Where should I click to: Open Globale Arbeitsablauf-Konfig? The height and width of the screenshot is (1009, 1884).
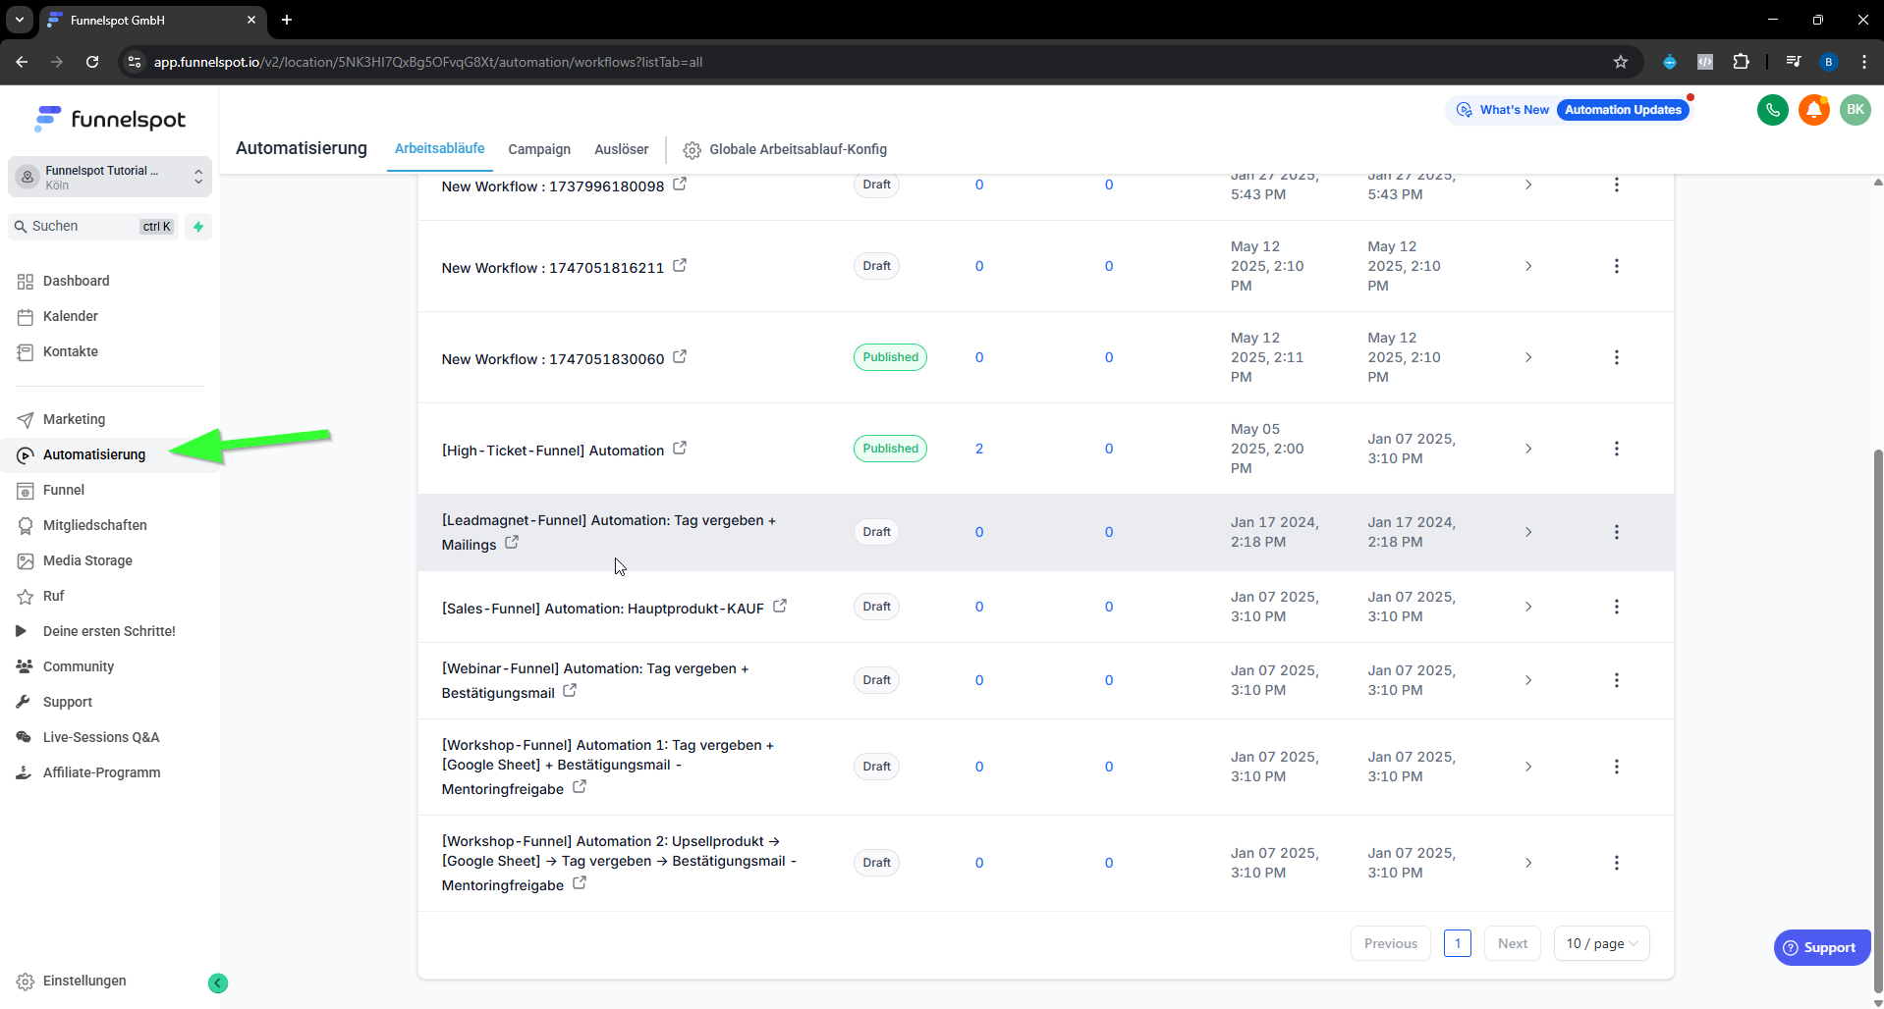click(785, 149)
